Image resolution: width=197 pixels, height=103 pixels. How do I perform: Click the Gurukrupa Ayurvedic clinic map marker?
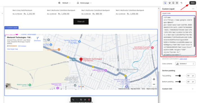click(153, 48)
